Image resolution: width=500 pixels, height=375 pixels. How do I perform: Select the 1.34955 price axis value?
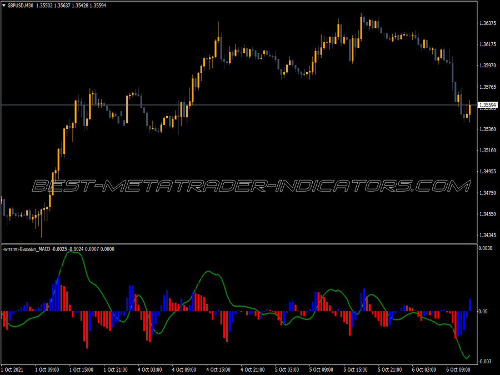coord(488,172)
